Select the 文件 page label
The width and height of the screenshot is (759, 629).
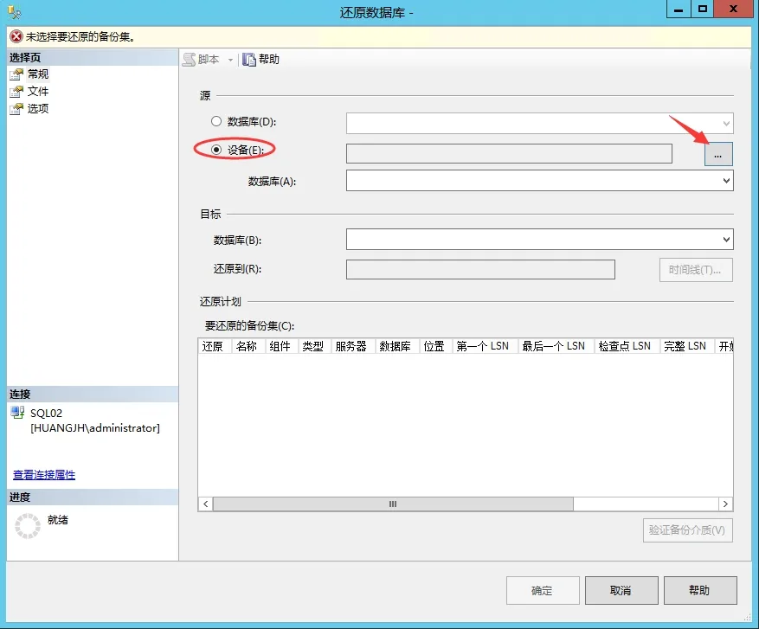click(x=38, y=92)
